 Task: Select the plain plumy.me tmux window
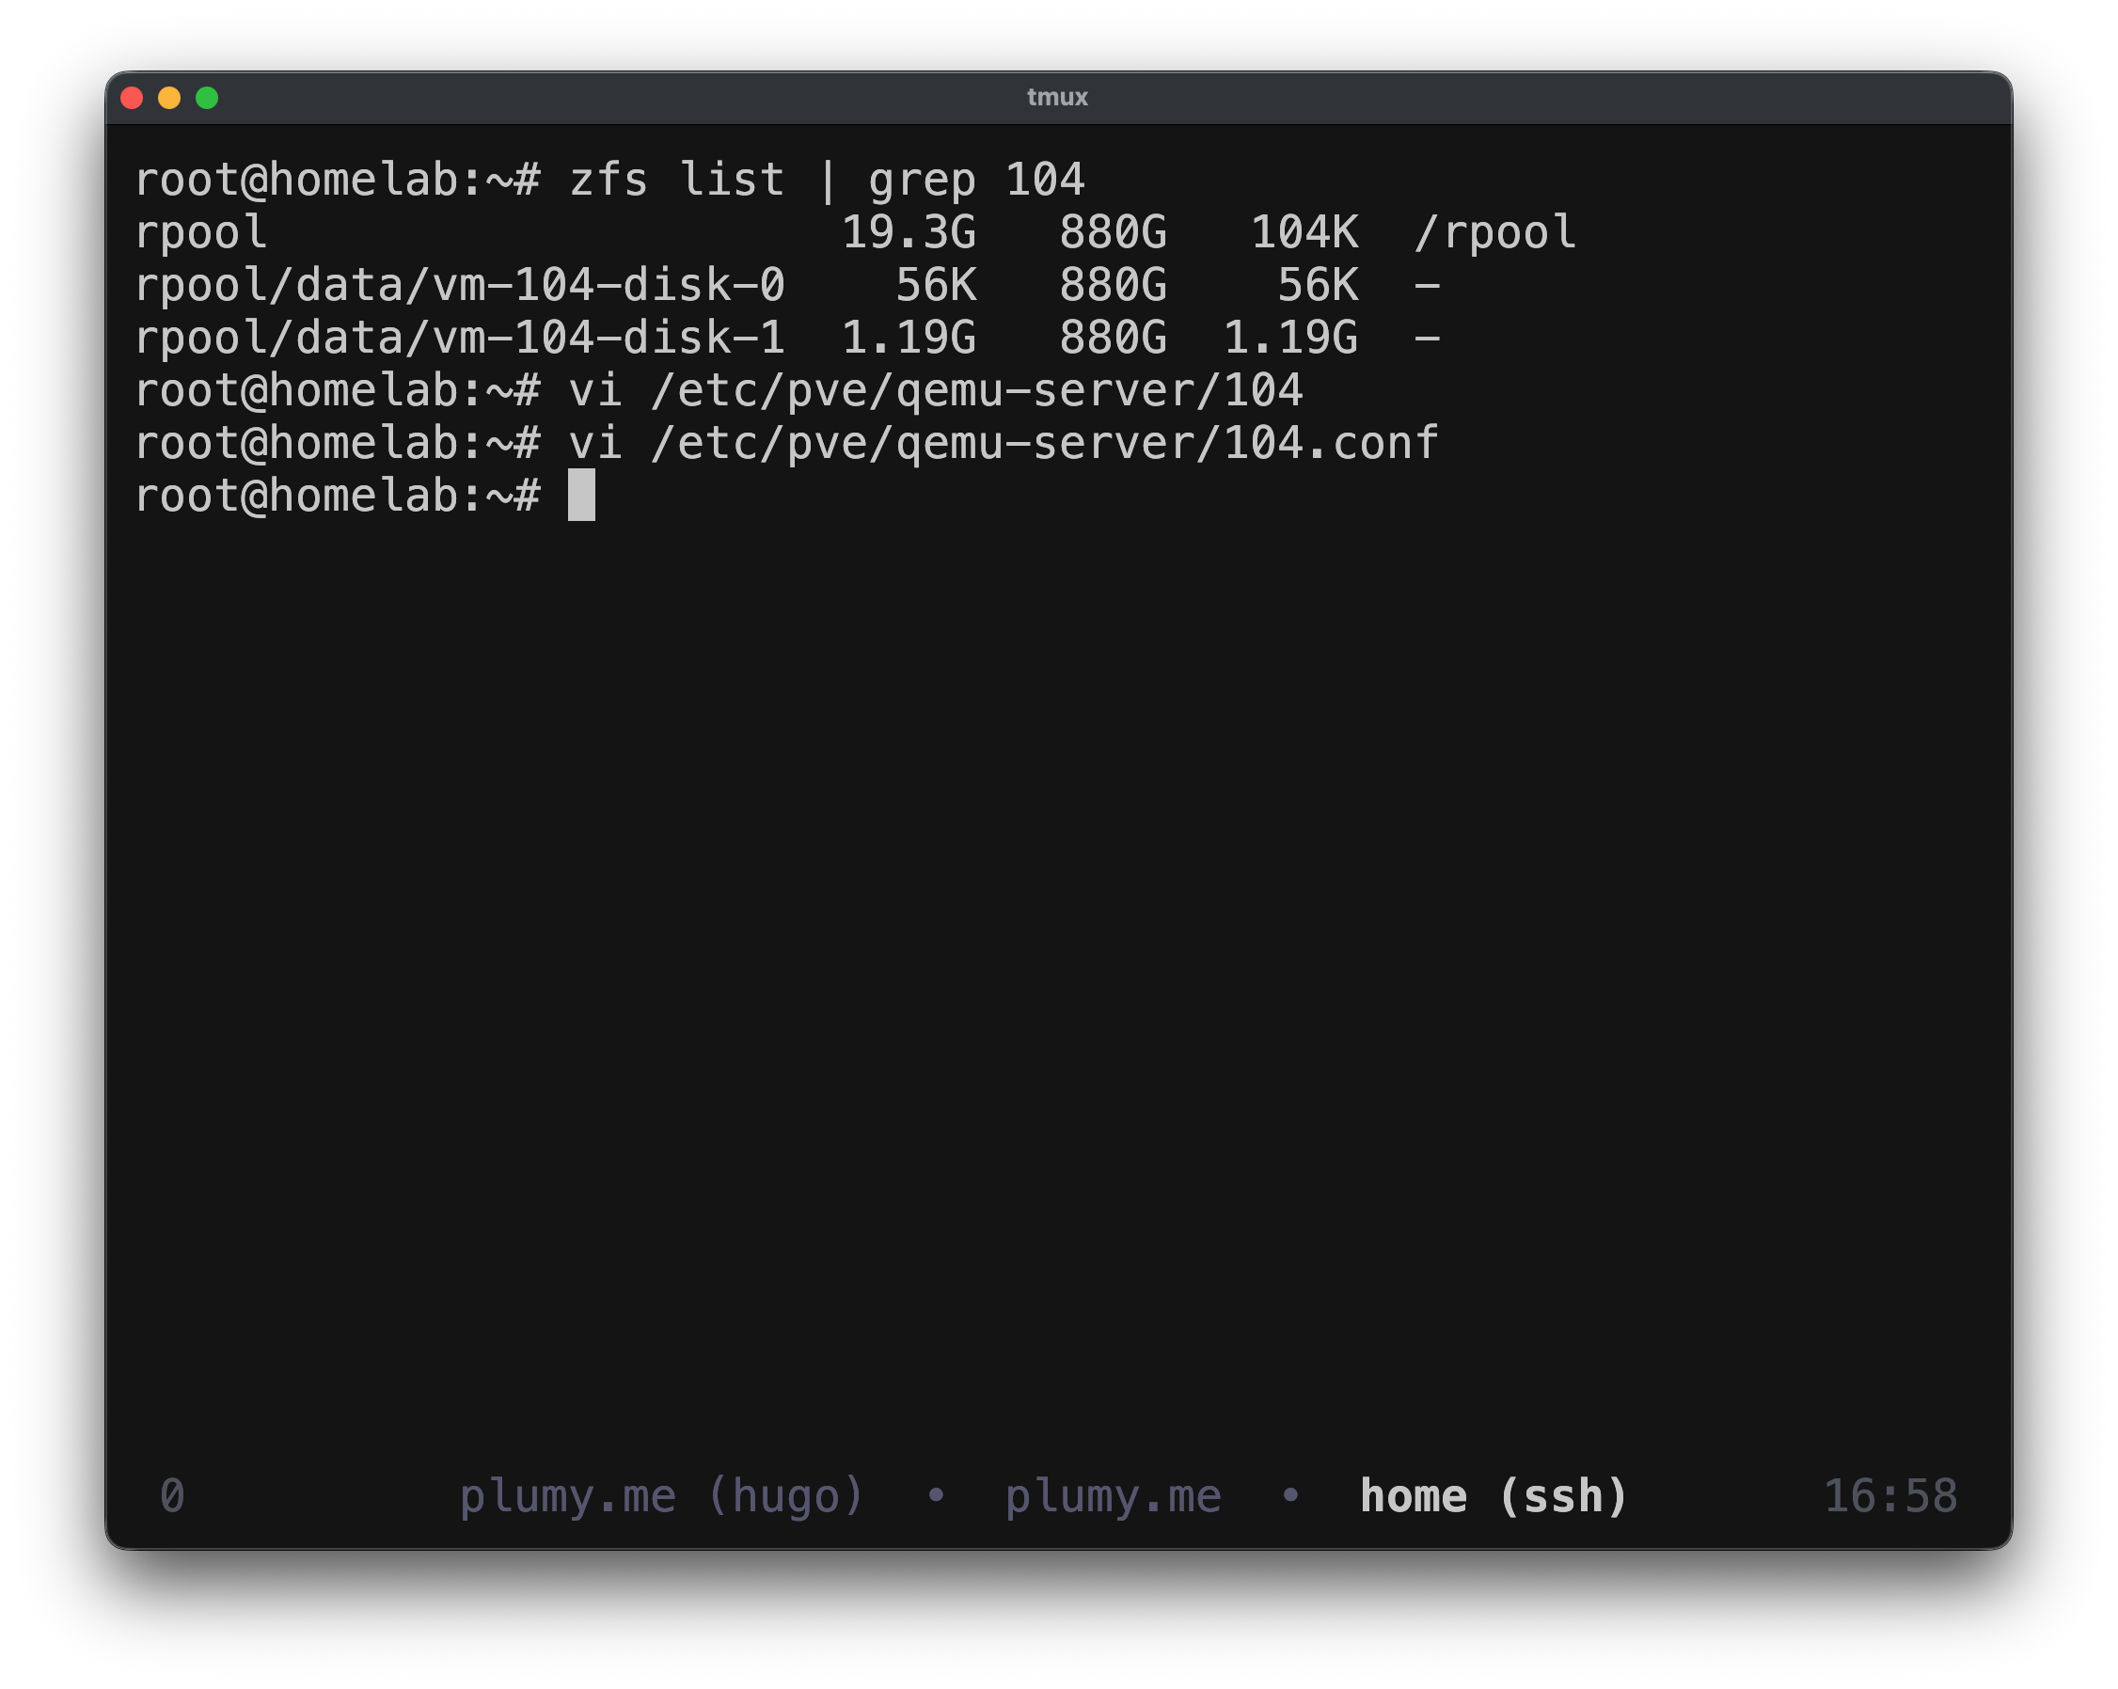click(x=1112, y=1495)
